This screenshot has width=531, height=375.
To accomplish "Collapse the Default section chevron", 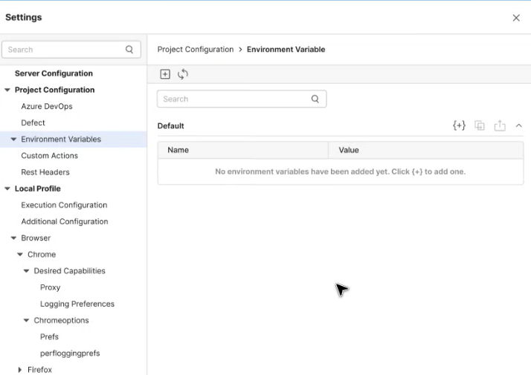I will pyautogui.click(x=518, y=125).
